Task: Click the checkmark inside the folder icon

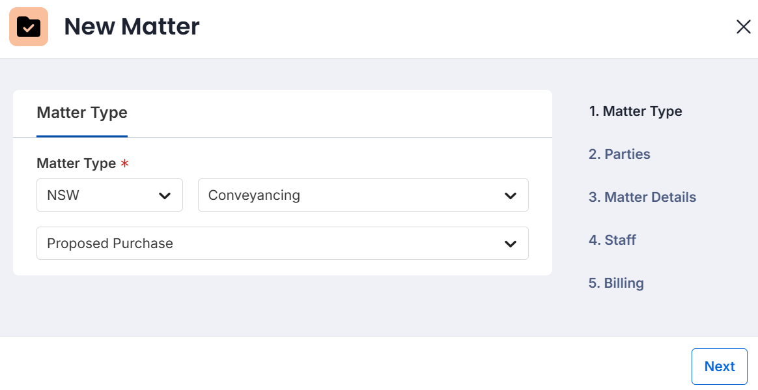Action: tap(29, 29)
